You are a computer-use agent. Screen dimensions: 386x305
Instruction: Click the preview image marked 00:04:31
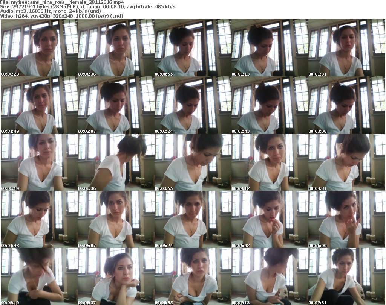(347, 162)
